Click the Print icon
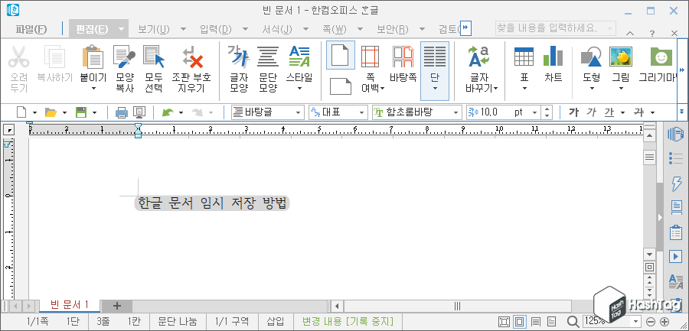689x331 pixels. point(121,113)
